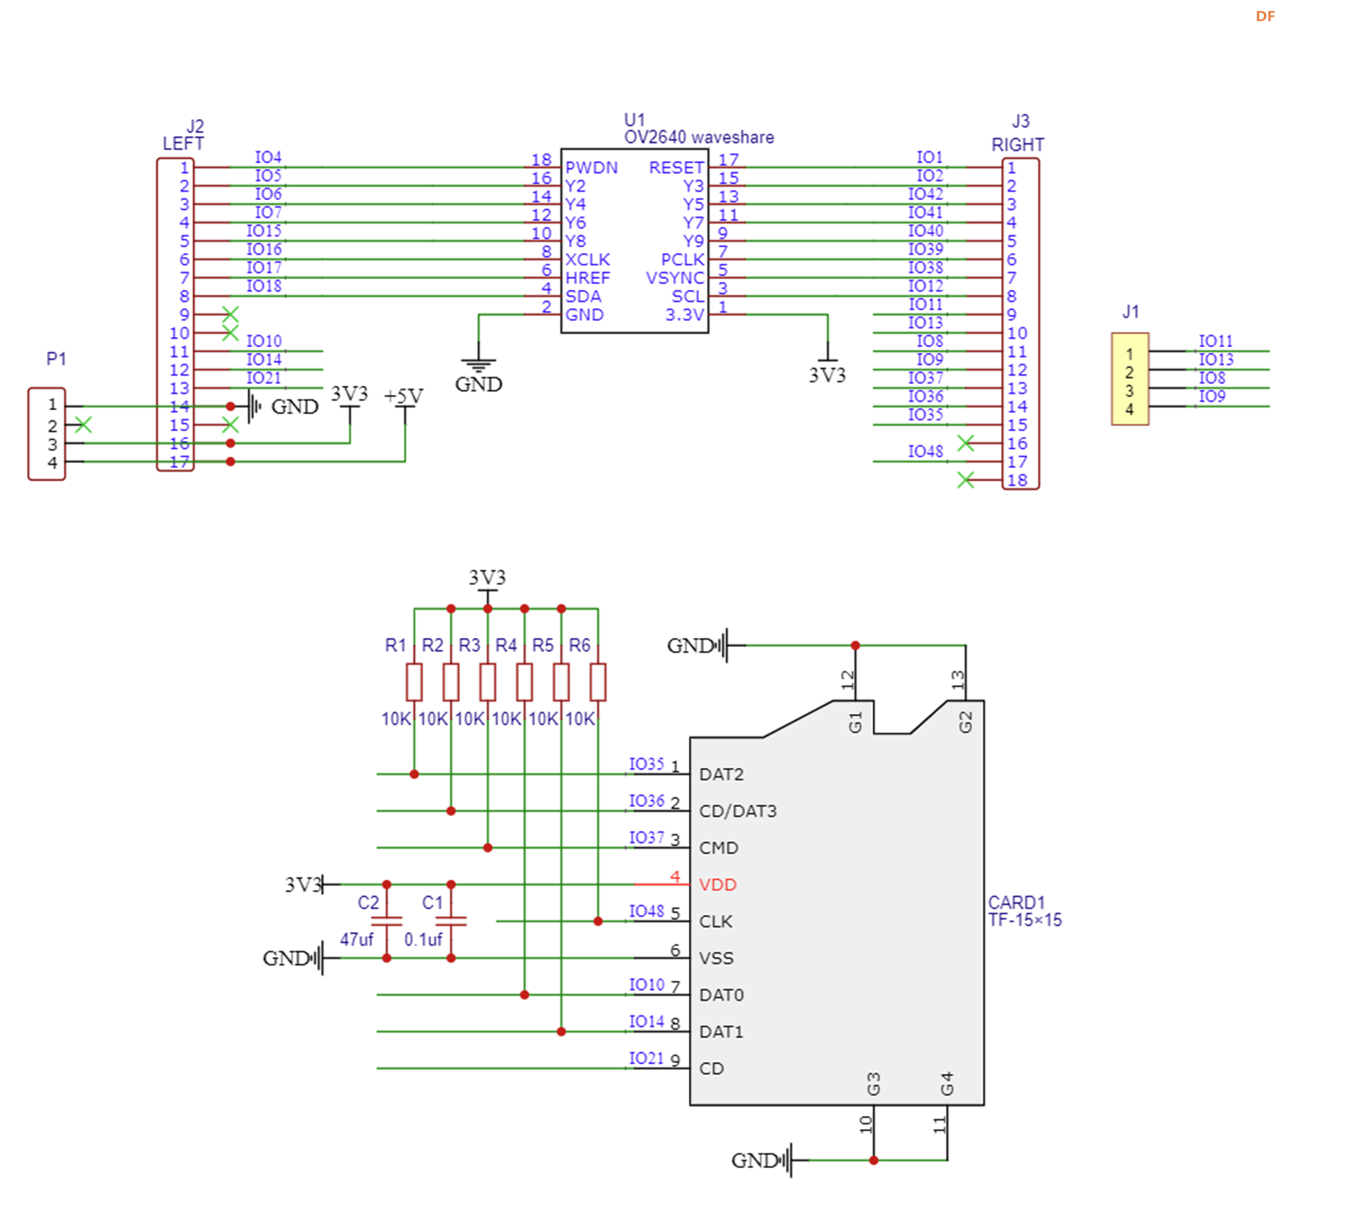Click the IO42 net label
The height and width of the screenshot is (1232, 1347).
(925, 194)
